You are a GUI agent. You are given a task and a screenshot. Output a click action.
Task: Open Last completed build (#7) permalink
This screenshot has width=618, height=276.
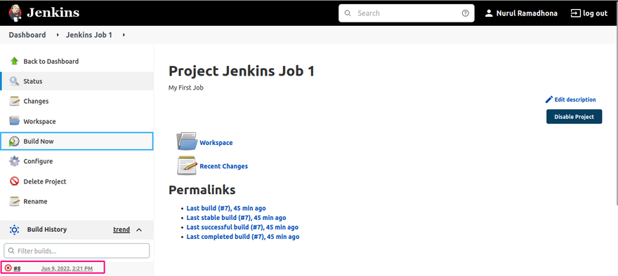pyautogui.click(x=243, y=237)
